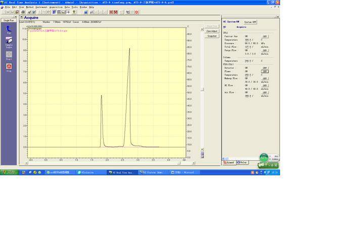Click the yellow help icon in toolbar
This screenshot has height=228, width=364.
[74, 12]
